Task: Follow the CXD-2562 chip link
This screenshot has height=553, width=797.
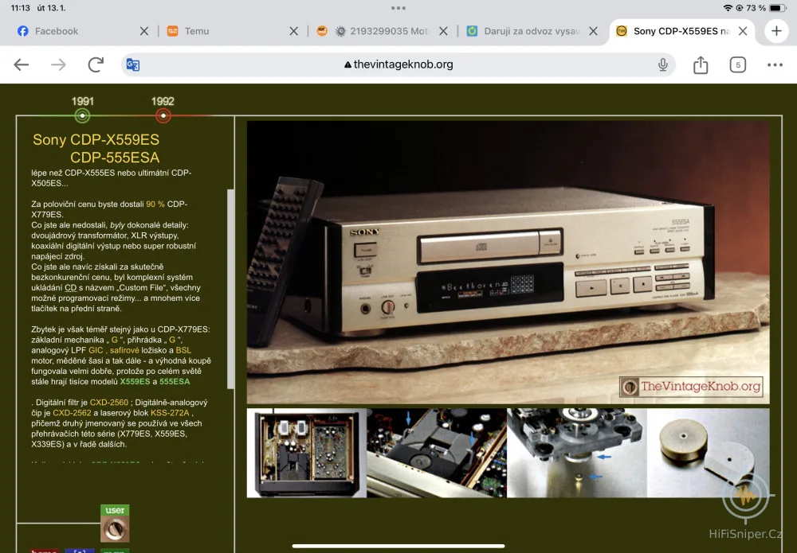Action: pos(72,413)
